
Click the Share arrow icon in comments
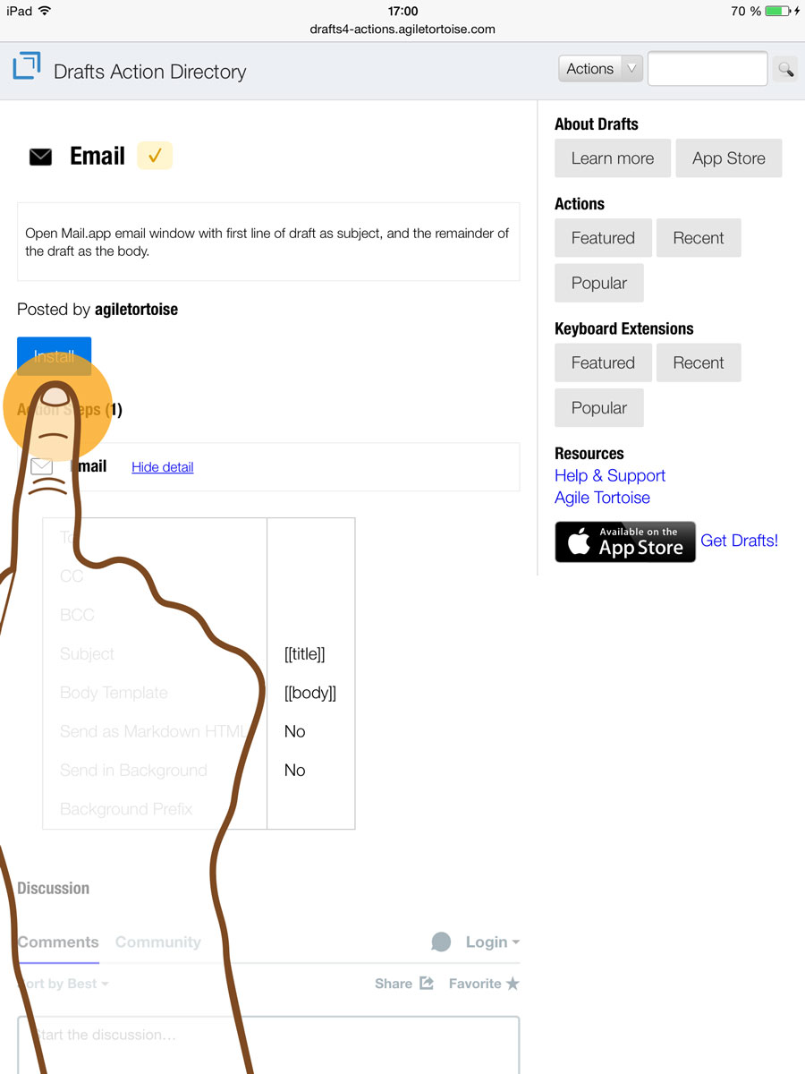(x=427, y=983)
